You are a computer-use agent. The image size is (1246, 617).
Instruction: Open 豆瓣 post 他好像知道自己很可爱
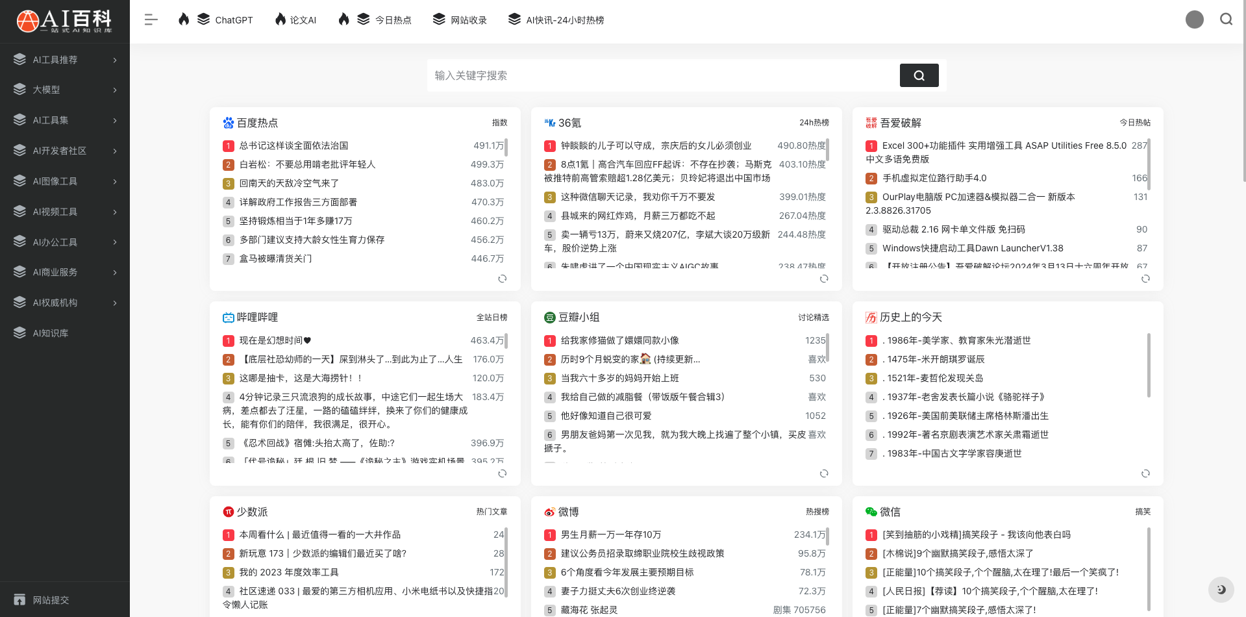tap(606, 416)
